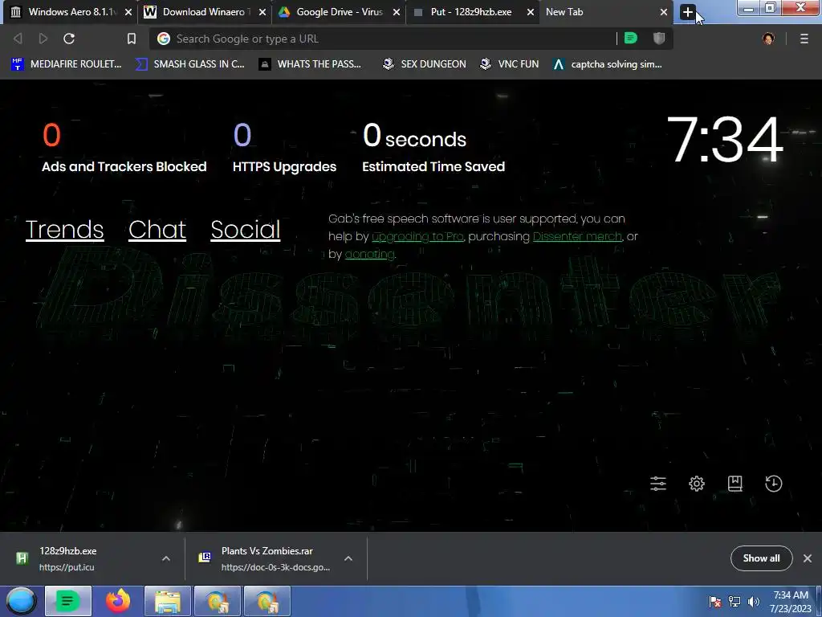Follow the Dissenter merch link

pyautogui.click(x=577, y=237)
